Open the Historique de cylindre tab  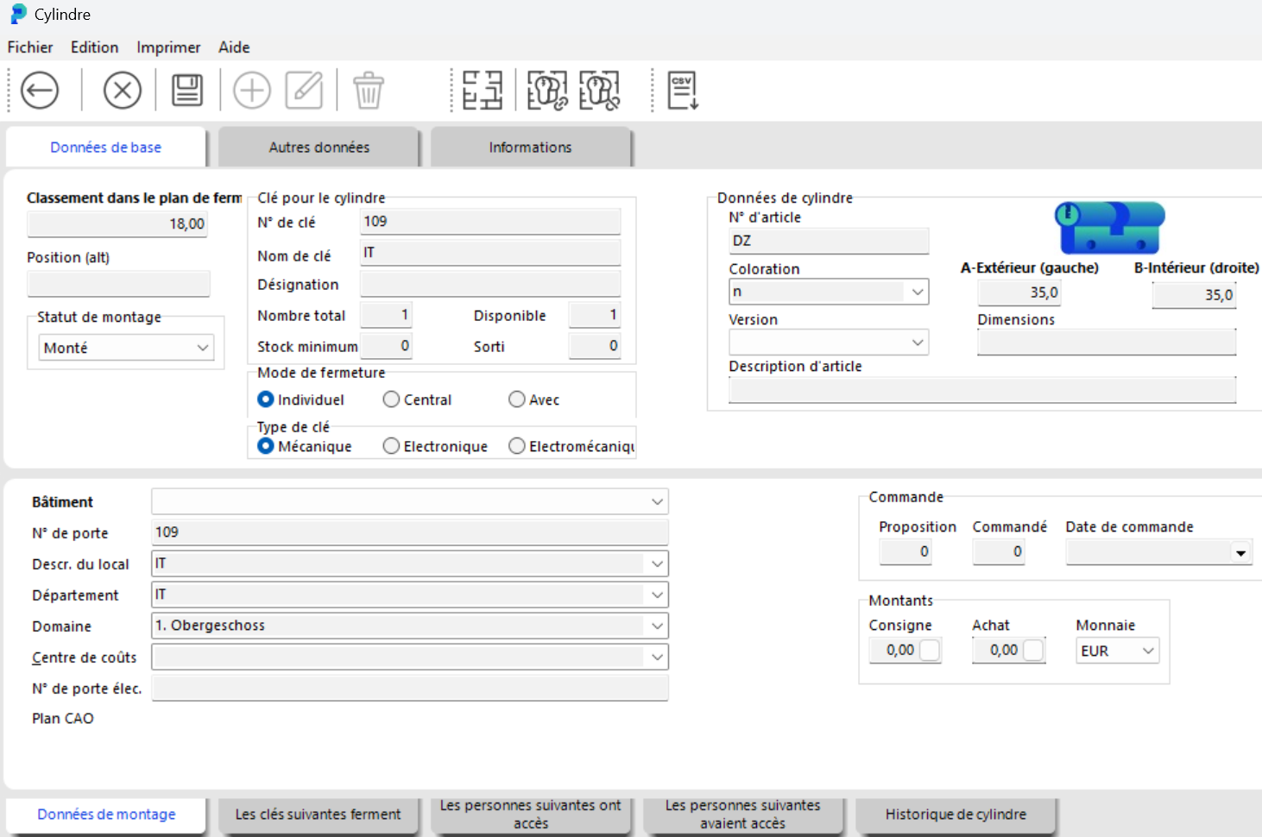(956, 815)
